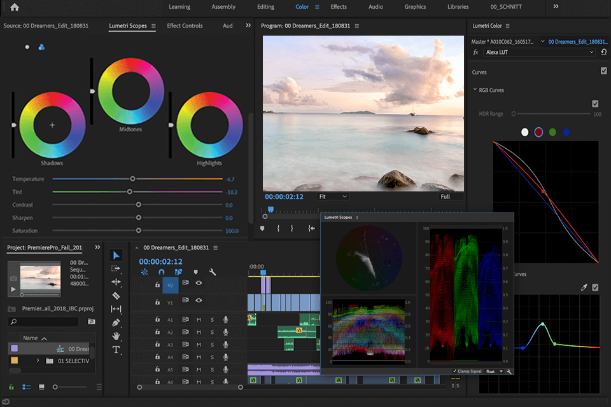Open the Fit zoom dropdown in Program monitor
Screen dimensions: 611x407
(331, 197)
